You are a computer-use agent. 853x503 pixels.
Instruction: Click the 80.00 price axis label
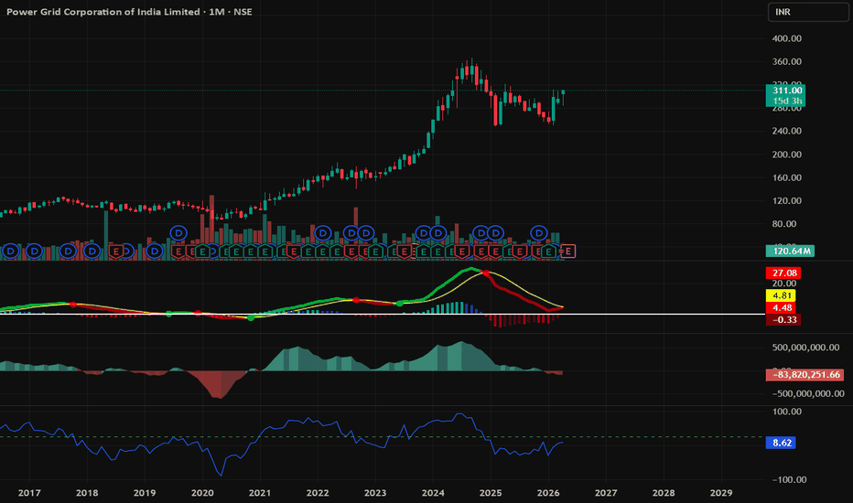tap(784, 224)
